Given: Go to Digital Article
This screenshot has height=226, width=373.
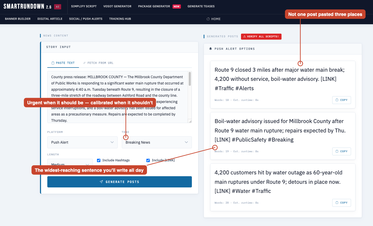Looking at the screenshot, I should coord(50,19).
